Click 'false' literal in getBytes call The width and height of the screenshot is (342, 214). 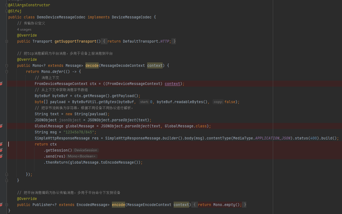(x=230, y=102)
